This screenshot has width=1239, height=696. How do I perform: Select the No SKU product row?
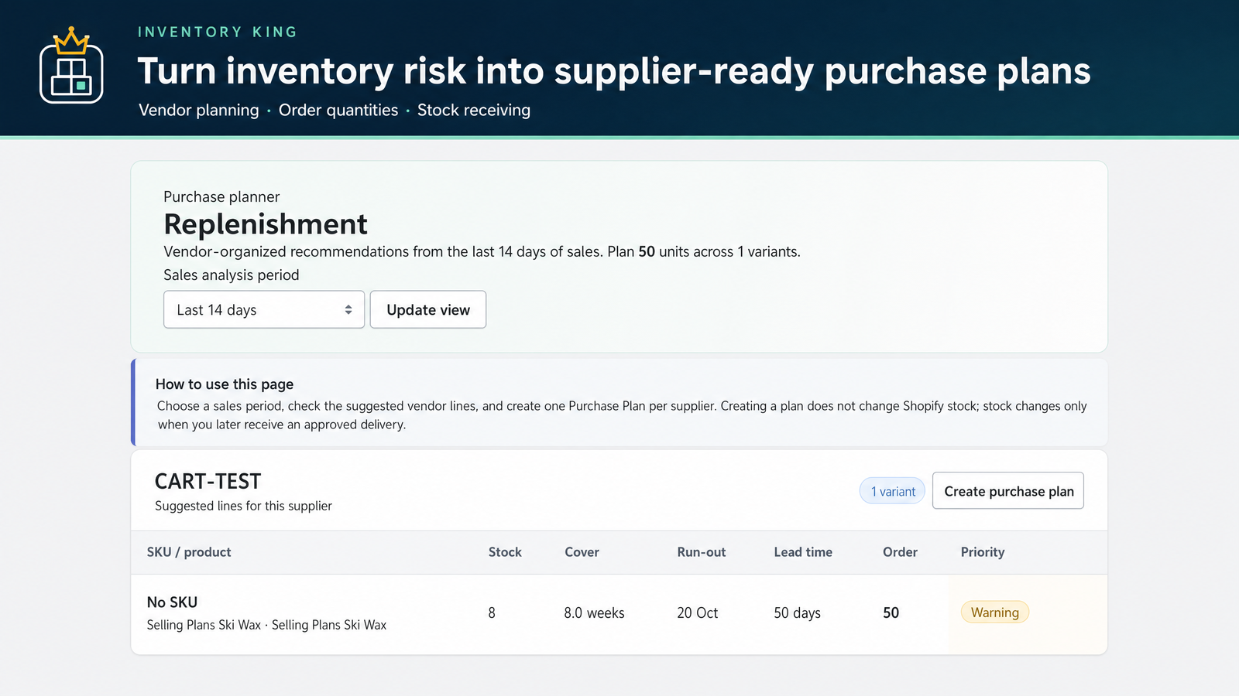[619, 614]
